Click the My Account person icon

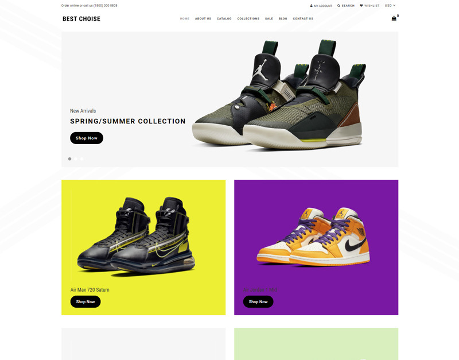[311, 6]
